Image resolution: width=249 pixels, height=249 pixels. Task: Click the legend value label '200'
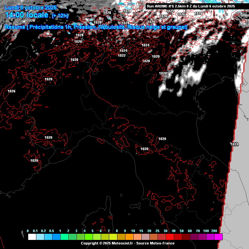click(214, 231)
